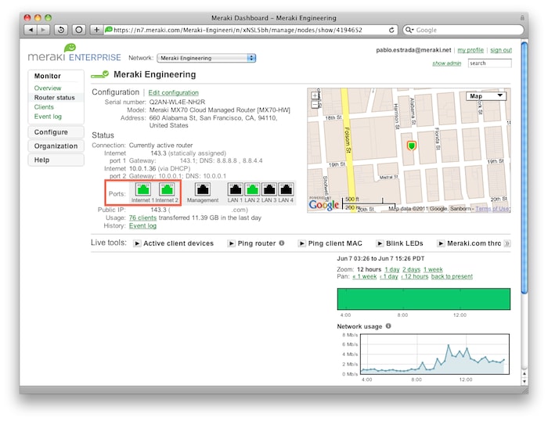Click the green connectivity bar
This screenshot has height=421, width=548.
[424, 299]
